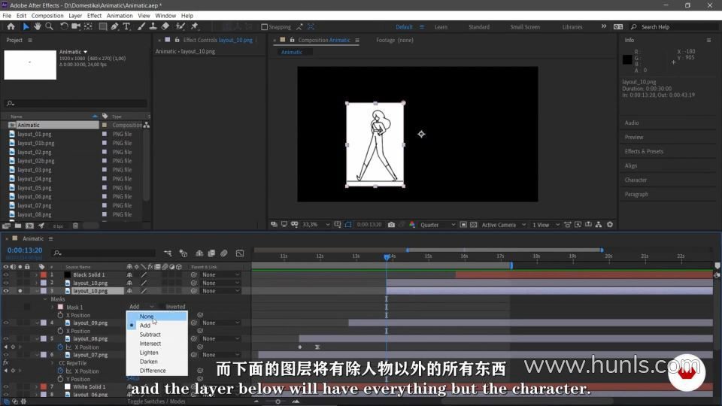
Task: Open the Character panel
Action: pyautogui.click(x=636, y=180)
